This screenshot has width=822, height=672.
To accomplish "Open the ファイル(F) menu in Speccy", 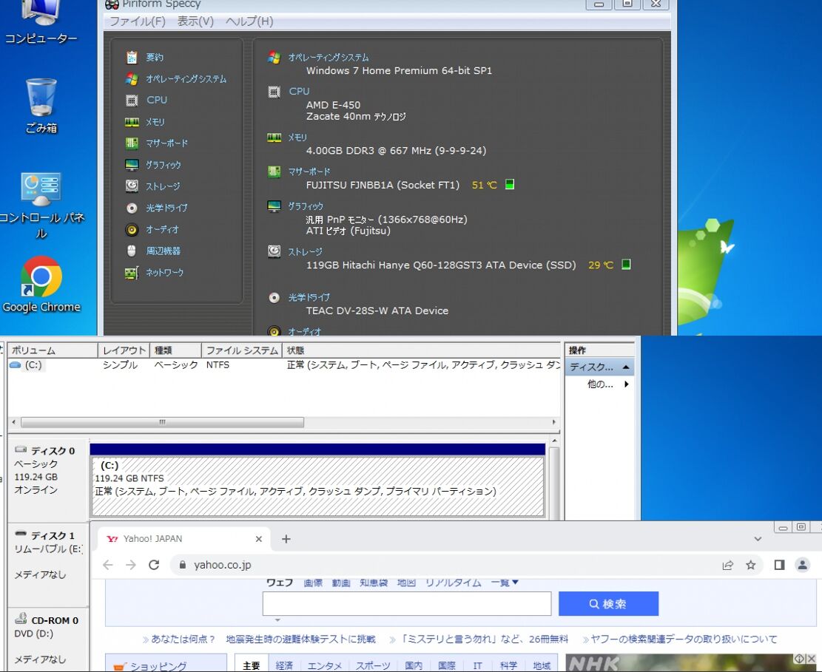I will (138, 21).
